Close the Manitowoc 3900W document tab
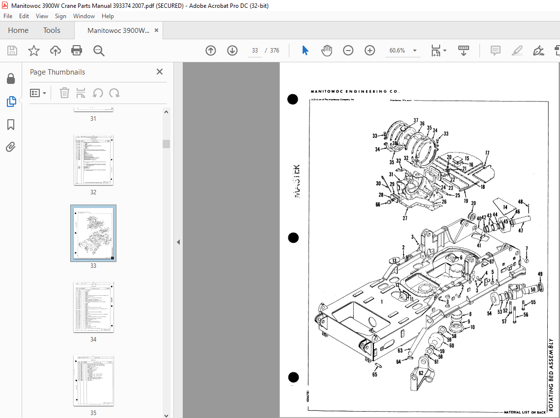 pyautogui.click(x=156, y=30)
